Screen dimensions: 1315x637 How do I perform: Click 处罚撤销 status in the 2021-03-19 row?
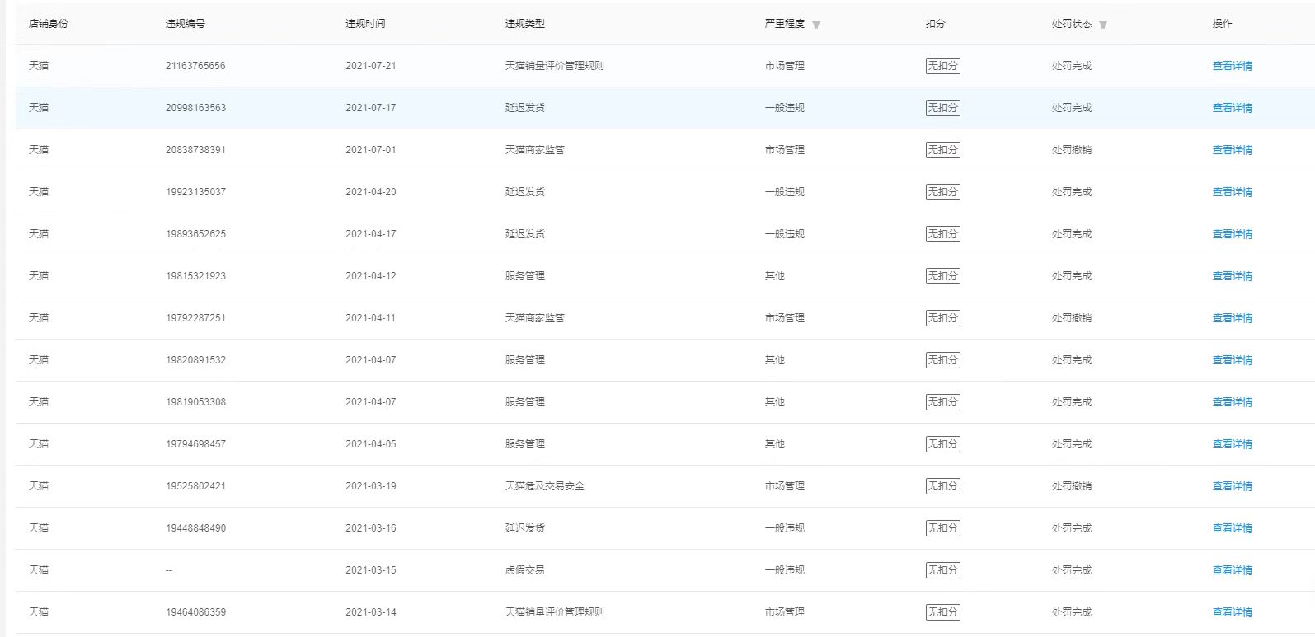tap(1072, 486)
